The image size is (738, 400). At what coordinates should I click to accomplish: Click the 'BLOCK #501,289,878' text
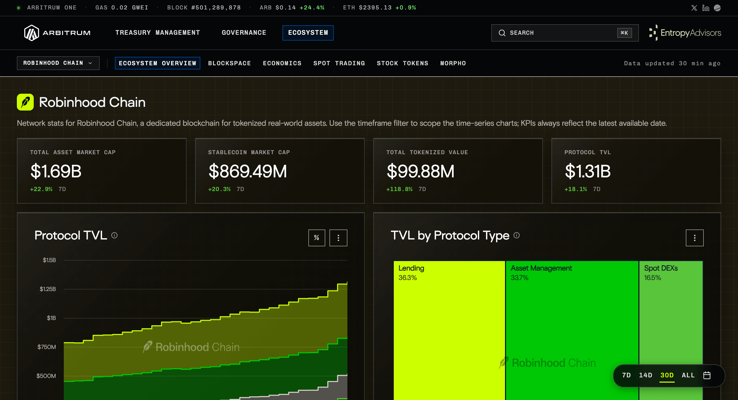tap(204, 8)
